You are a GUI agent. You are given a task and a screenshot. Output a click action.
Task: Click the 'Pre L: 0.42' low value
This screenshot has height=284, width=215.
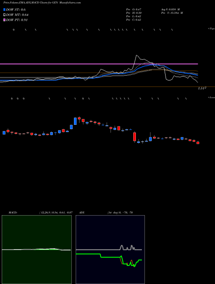[134, 16]
